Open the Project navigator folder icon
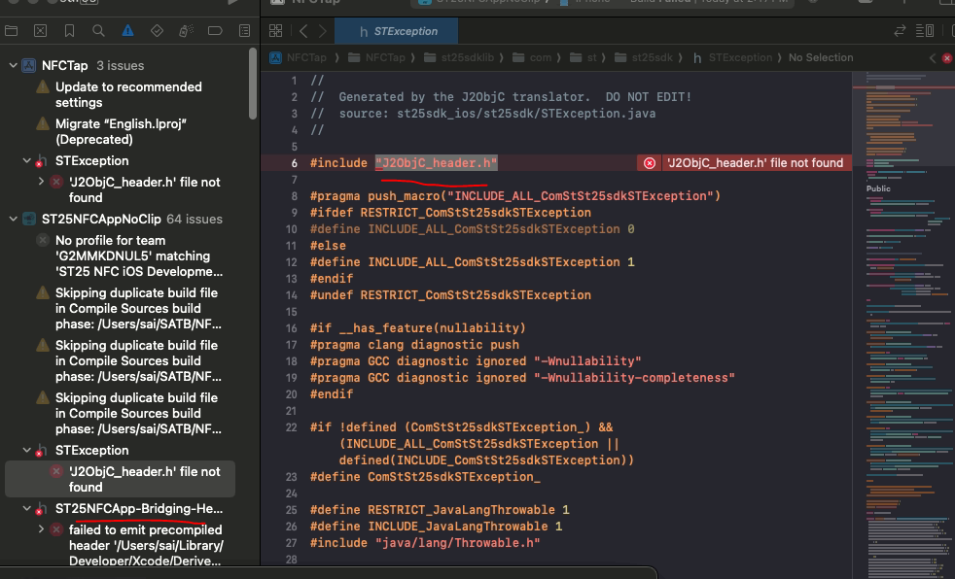This screenshot has height=579, width=955. pyautogui.click(x=12, y=31)
